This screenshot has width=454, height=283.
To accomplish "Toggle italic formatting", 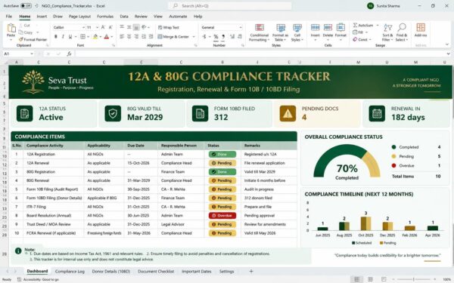I will tap(63, 37).
